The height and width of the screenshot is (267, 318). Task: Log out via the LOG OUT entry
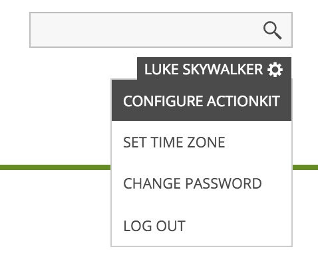click(x=154, y=226)
